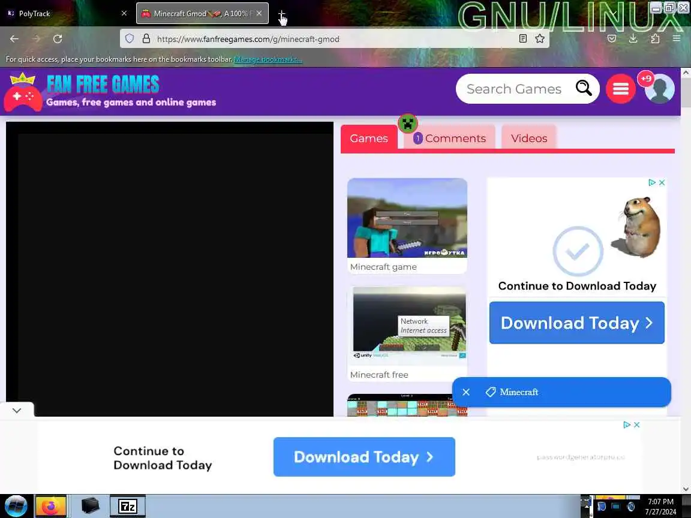Click the Search Games input field
This screenshot has height=518, width=691.
click(x=514, y=89)
